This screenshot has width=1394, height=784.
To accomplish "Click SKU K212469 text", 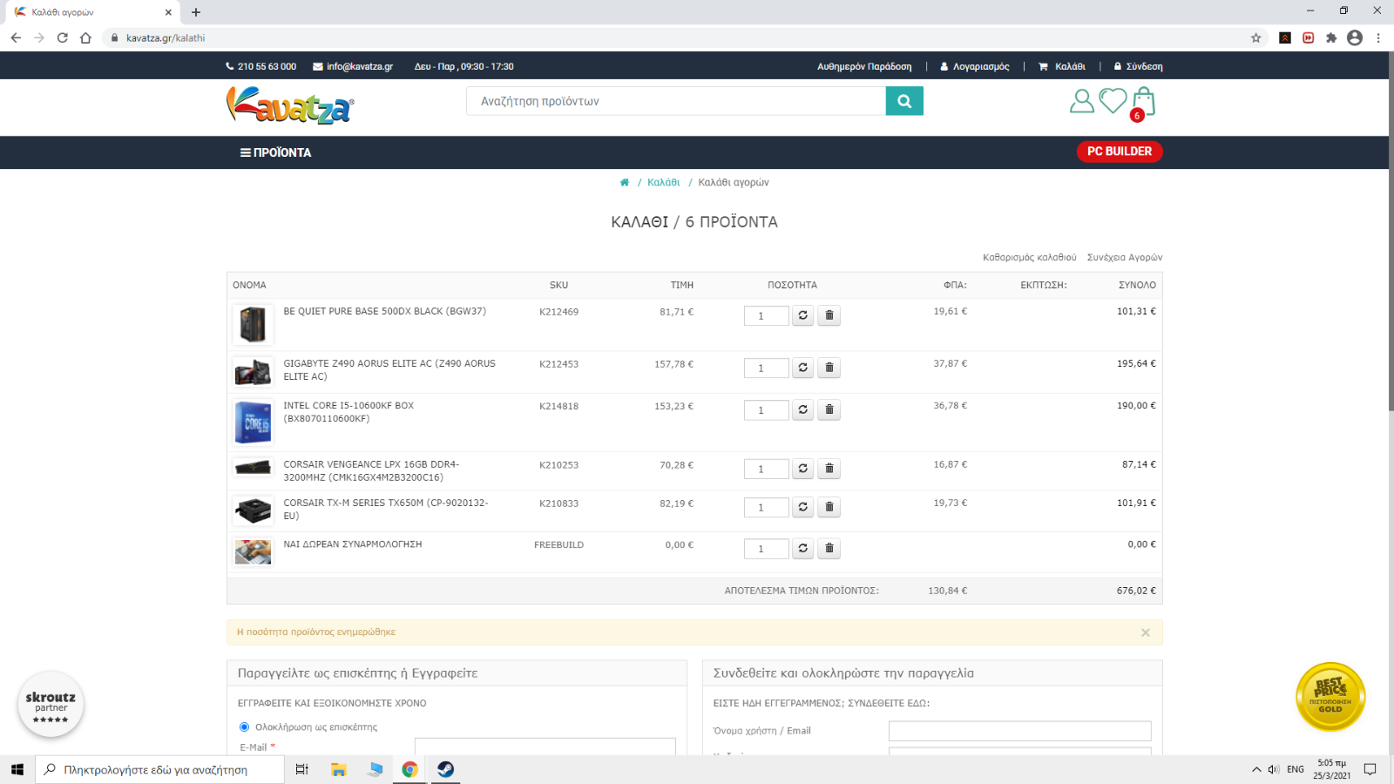I will (x=558, y=312).
